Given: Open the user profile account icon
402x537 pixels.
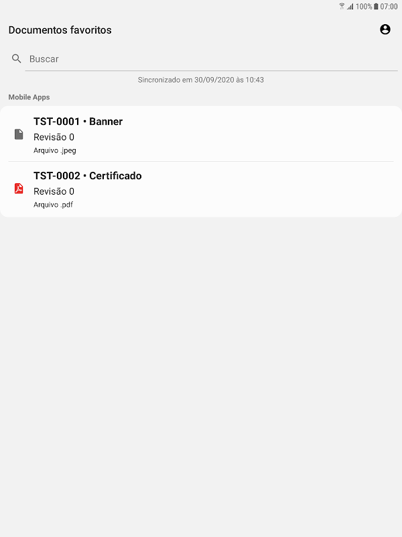Looking at the screenshot, I should click(x=385, y=30).
